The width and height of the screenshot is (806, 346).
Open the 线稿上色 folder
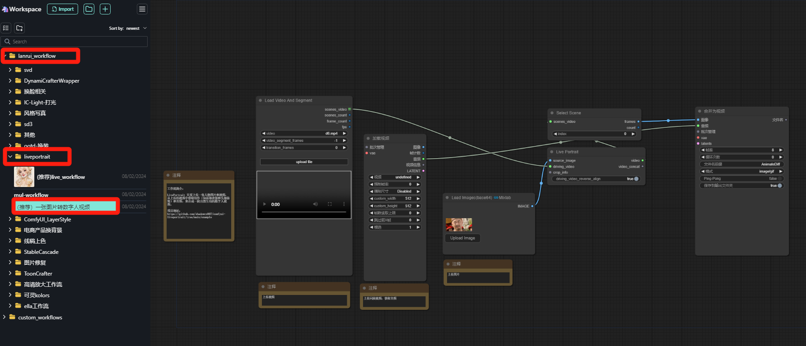[x=35, y=241]
